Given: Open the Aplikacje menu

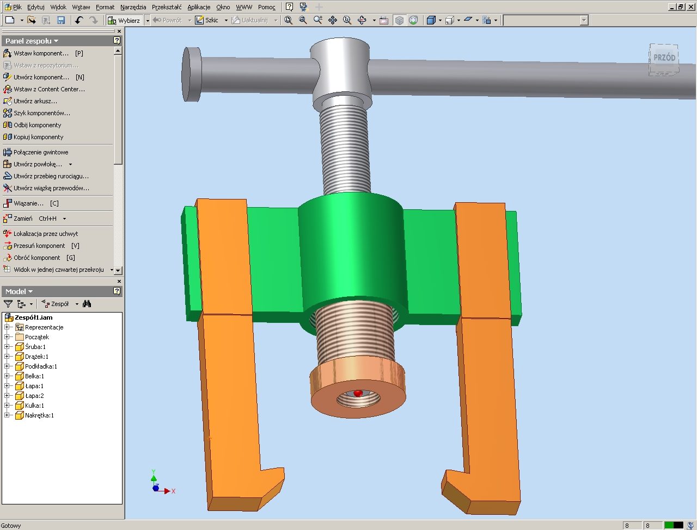Looking at the screenshot, I should coord(199,7).
